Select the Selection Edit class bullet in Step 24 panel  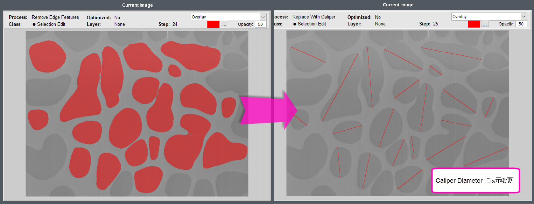pyautogui.click(x=34, y=24)
